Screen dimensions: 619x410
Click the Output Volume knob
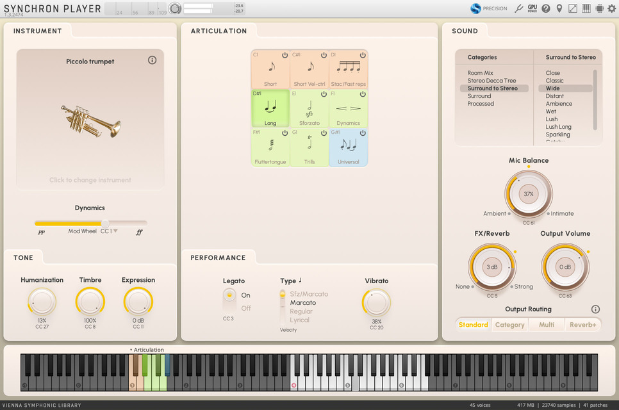pyautogui.click(x=565, y=267)
